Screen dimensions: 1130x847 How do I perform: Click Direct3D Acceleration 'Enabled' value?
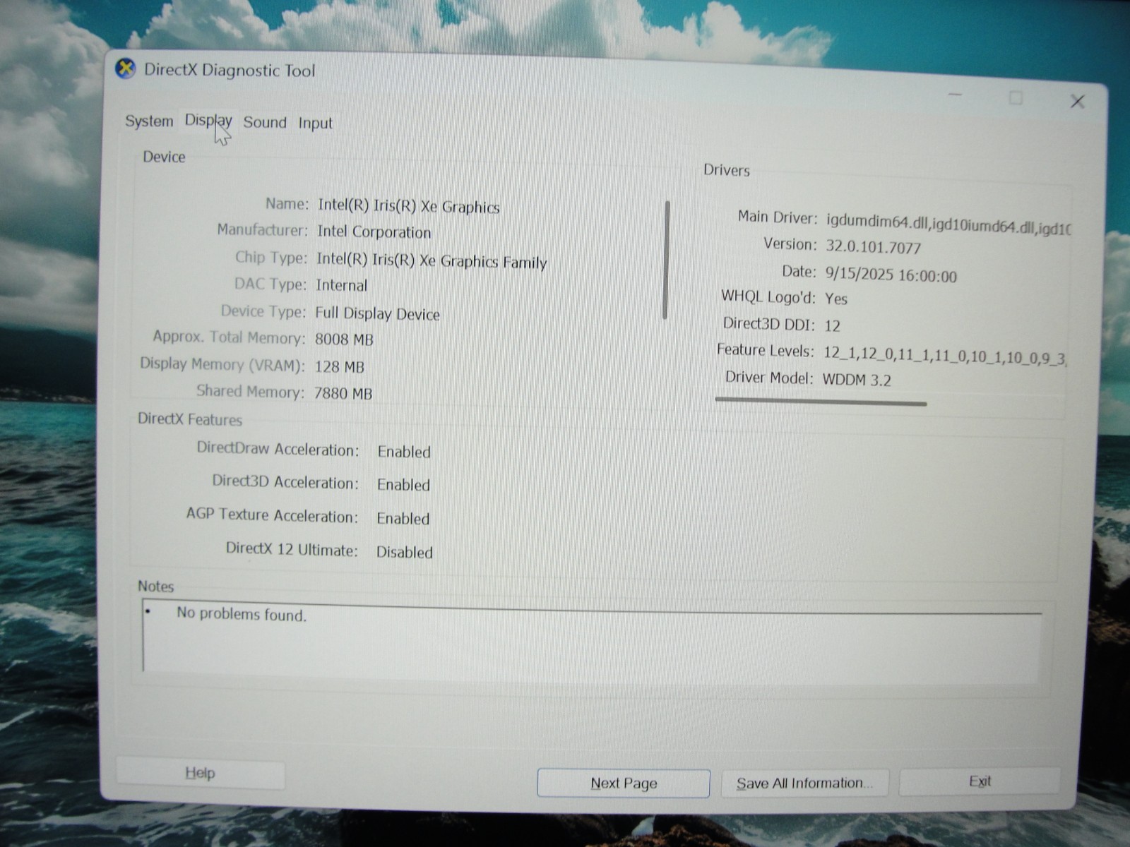[x=403, y=485]
